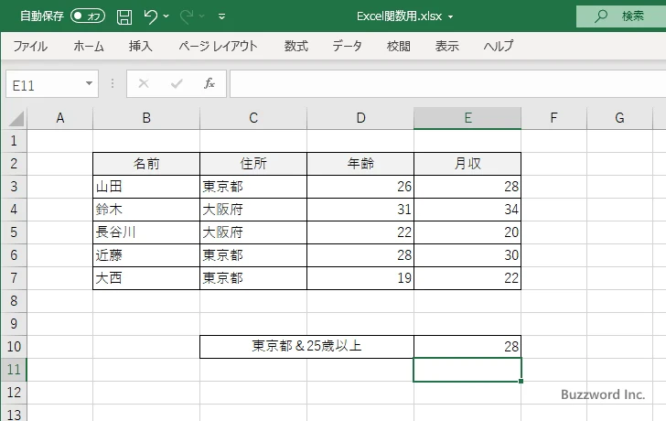
Task: Select column E header
Action: point(467,118)
